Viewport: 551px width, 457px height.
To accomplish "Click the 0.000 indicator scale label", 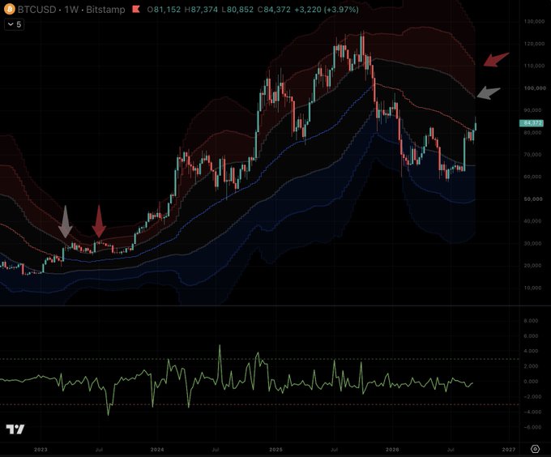I will pos(531,382).
